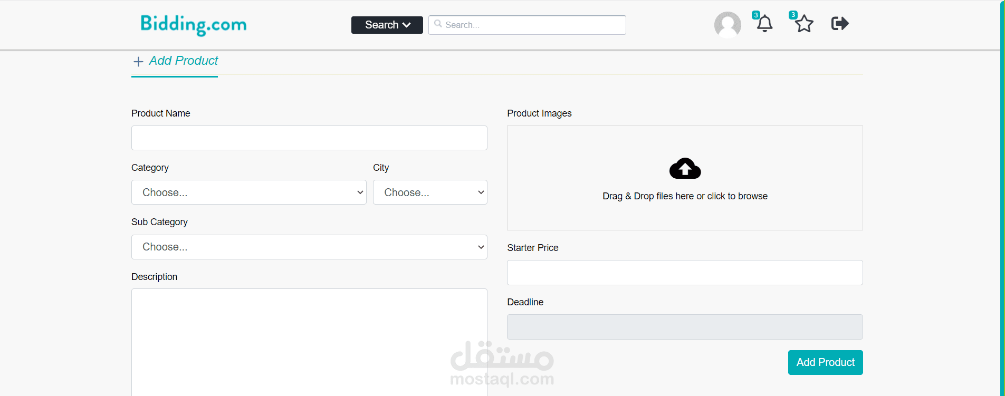Click the cloud upload icon

(x=685, y=168)
